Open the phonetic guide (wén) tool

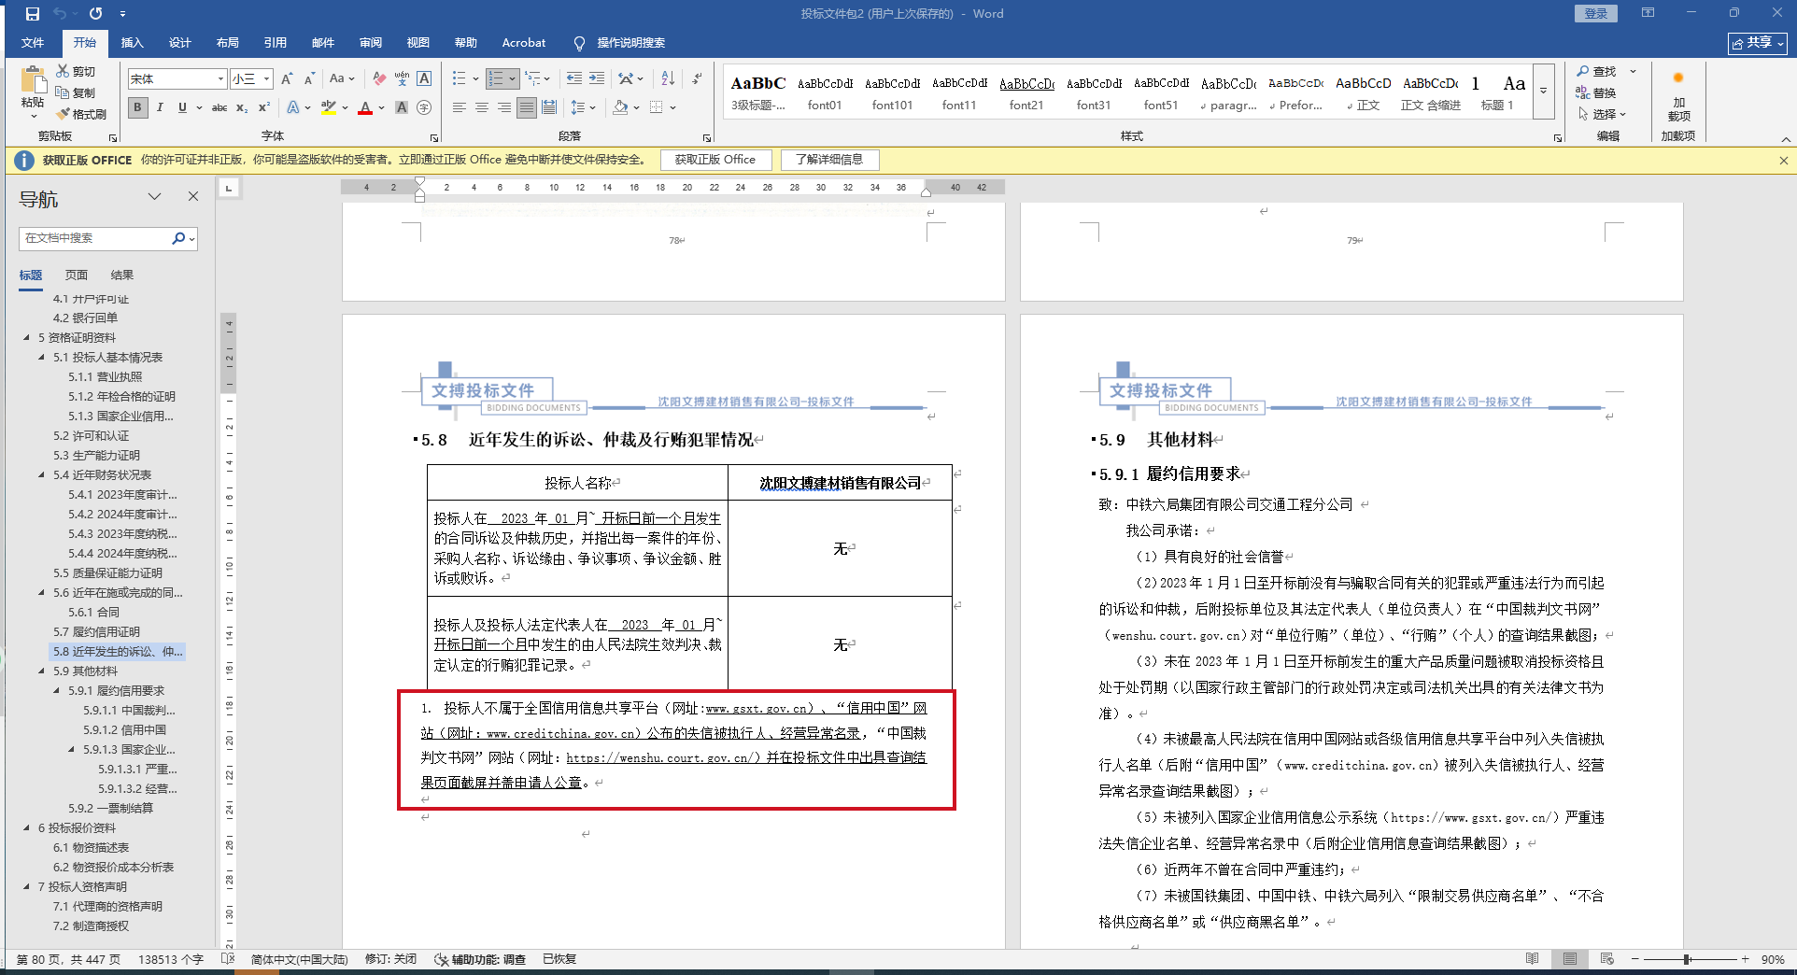click(x=402, y=78)
